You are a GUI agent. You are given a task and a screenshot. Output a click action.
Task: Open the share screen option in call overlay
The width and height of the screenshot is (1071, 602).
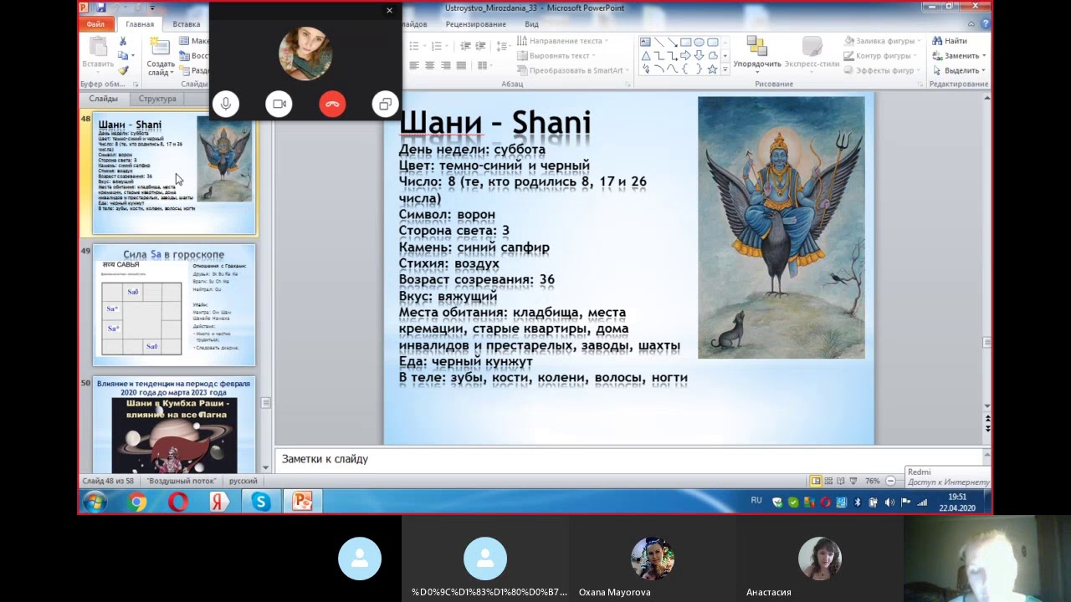(385, 104)
